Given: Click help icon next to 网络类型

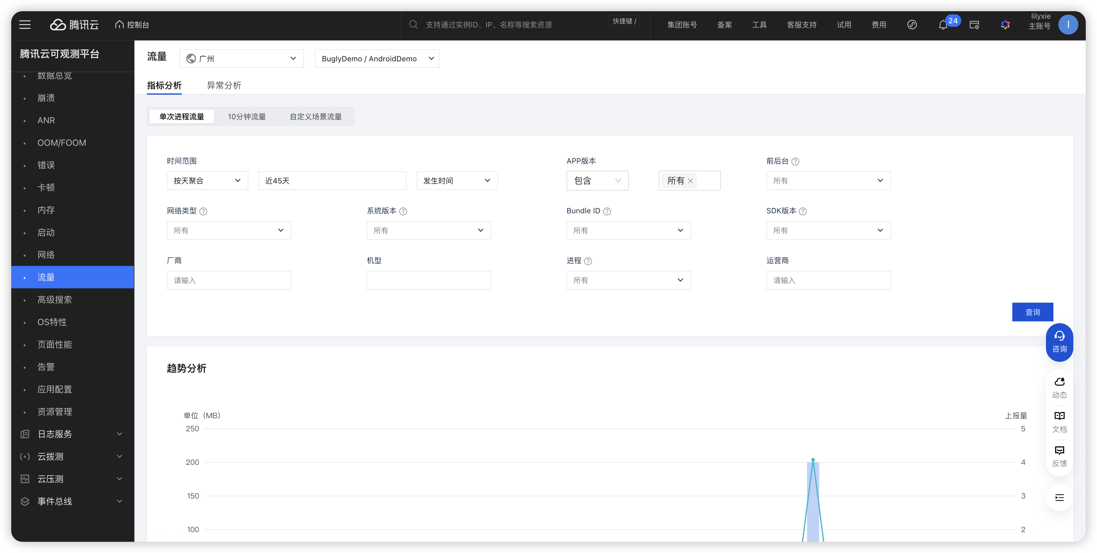Looking at the screenshot, I should point(204,211).
